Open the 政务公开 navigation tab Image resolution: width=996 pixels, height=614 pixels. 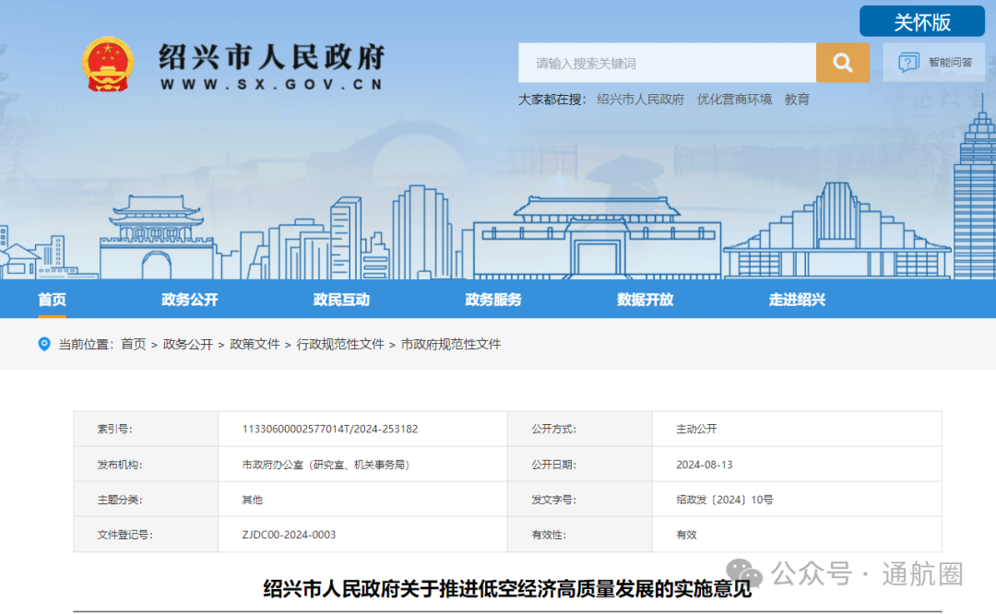(189, 300)
